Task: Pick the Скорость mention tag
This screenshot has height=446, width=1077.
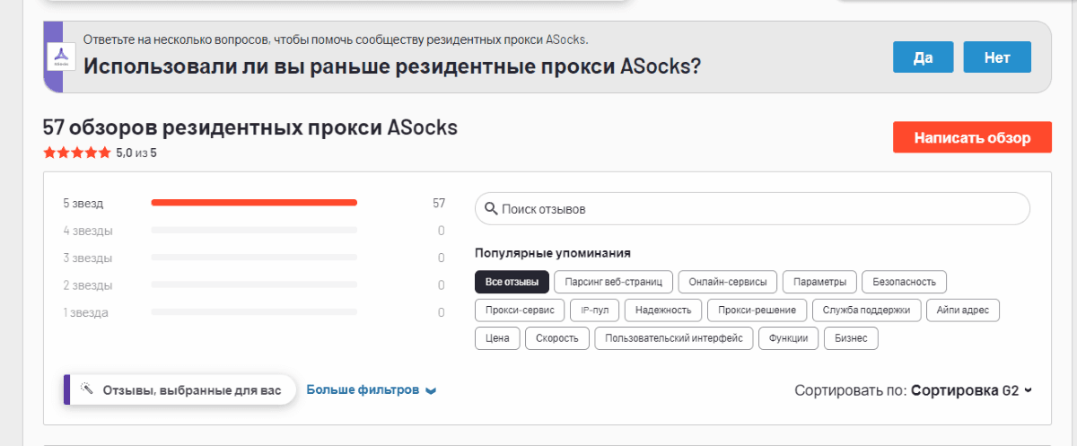Action: coord(557,338)
